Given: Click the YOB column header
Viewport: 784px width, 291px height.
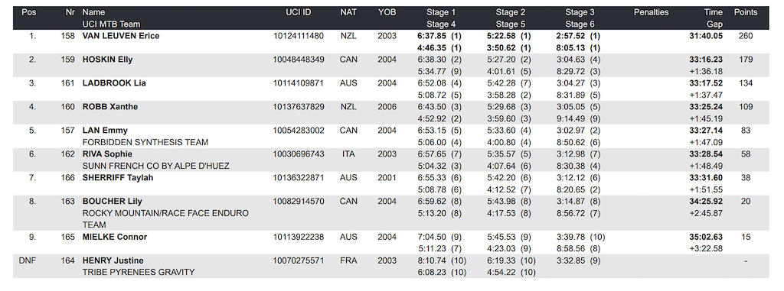Looking at the screenshot, I should coord(387,12).
